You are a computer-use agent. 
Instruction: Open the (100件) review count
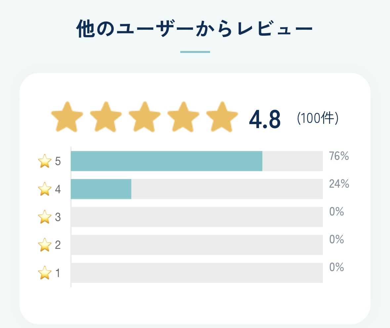click(x=318, y=118)
